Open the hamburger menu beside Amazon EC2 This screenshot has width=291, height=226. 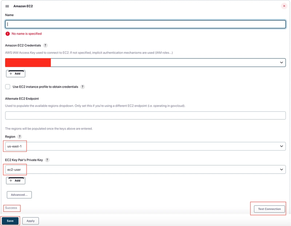coord(7,6)
